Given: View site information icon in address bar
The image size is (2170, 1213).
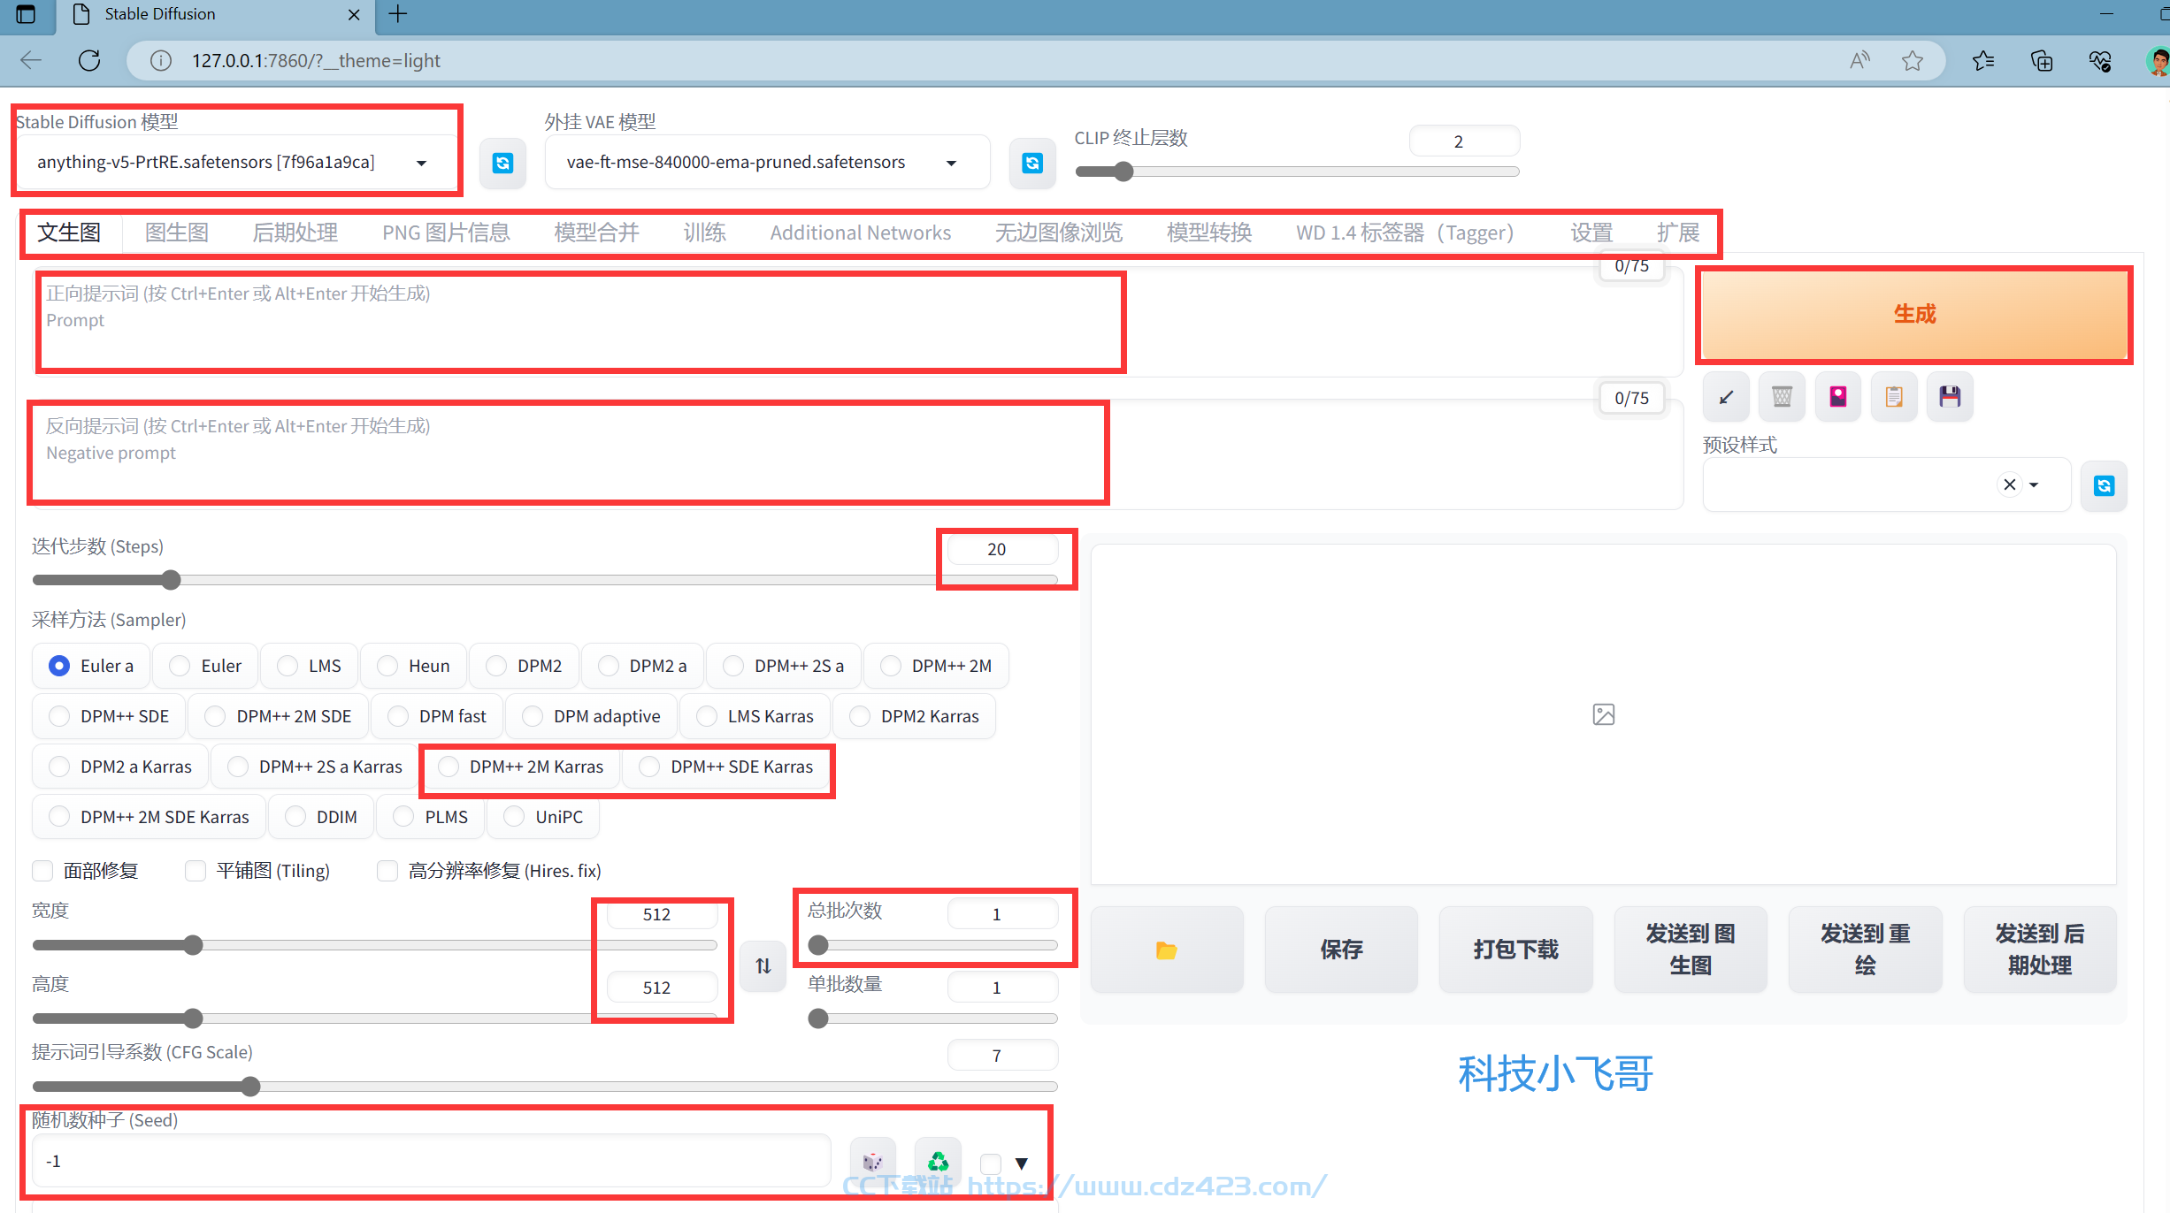Looking at the screenshot, I should pyautogui.click(x=160, y=60).
